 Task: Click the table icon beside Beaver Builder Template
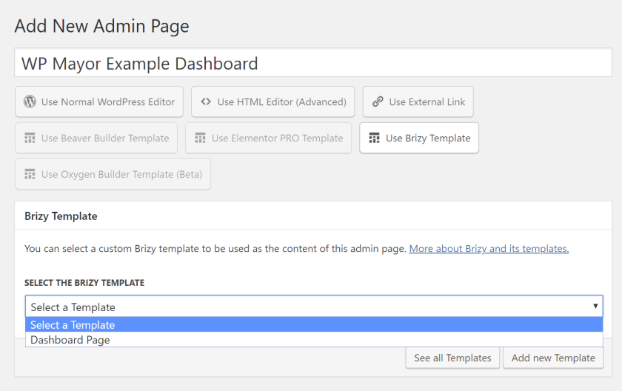point(30,138)
